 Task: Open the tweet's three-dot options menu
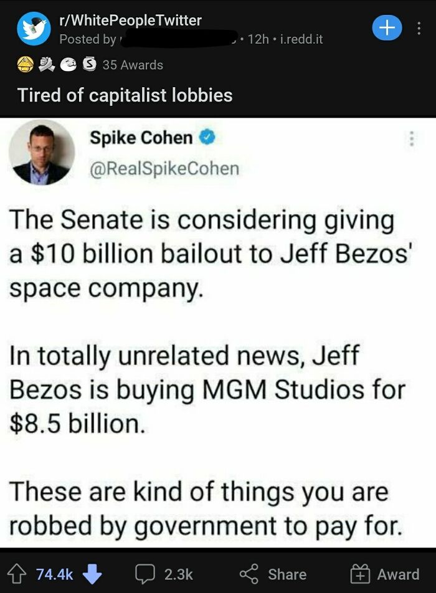pos(411,140)
